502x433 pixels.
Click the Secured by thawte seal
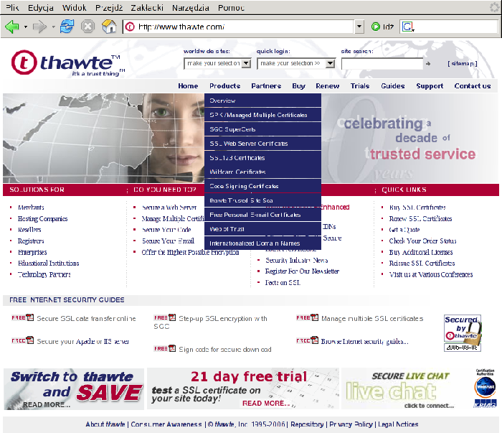[463, 333]
